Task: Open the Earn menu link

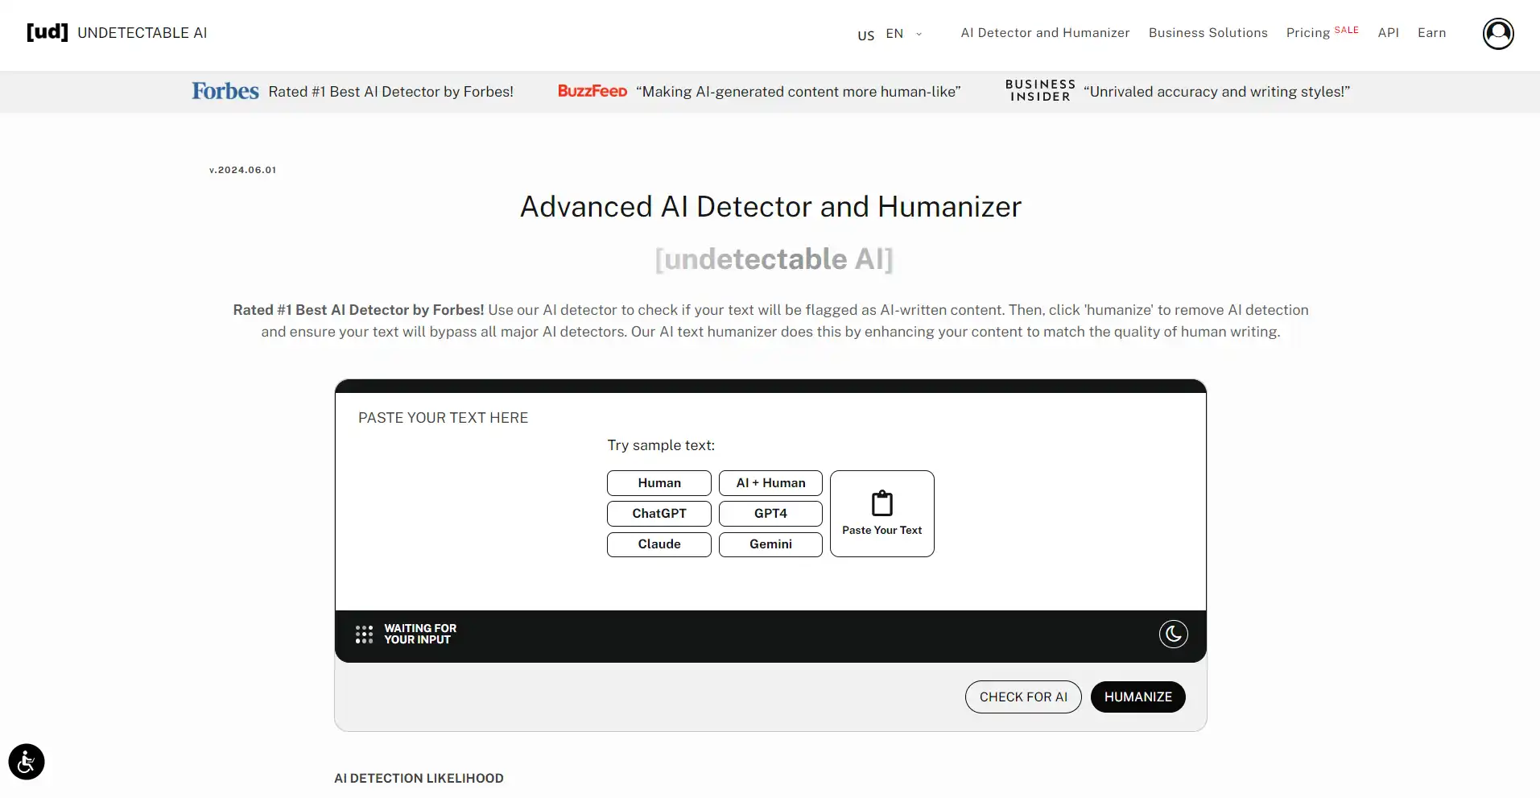Action: pos(1431,33)
